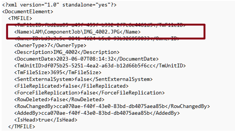Select the Description IMG_4002 line
Viewport: 235px width, 134px height.
pyautogui.click(x=67, y=52)
